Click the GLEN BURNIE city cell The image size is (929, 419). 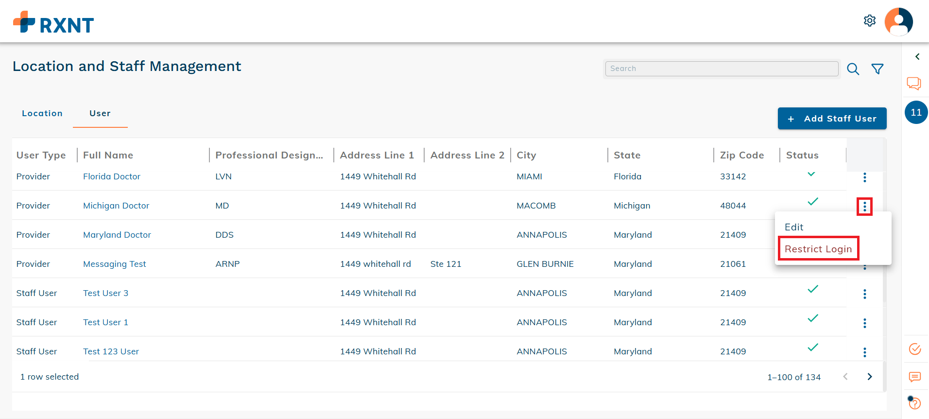coord(545,264)
